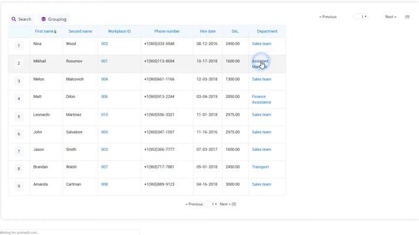Click phone number +1(965)717-7881
Image resolution: width=419 pixels, height=235 pixels.
pyautogui.click(x=159, y=167)
